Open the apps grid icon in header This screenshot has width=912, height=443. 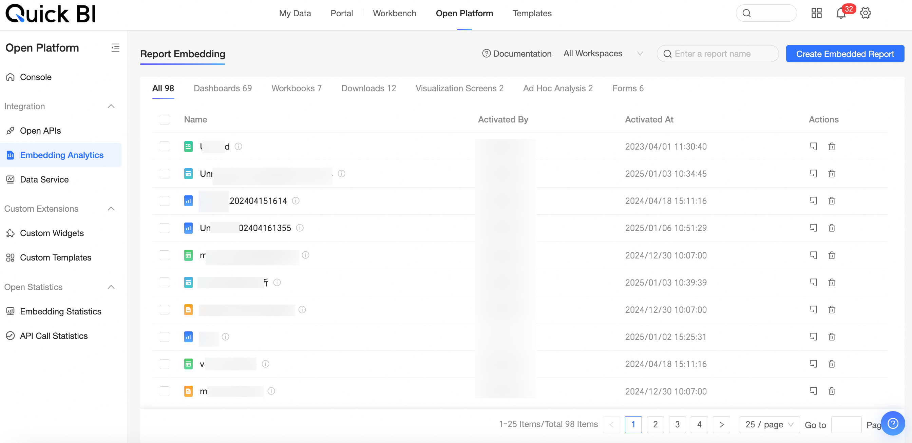click(816, 14)
